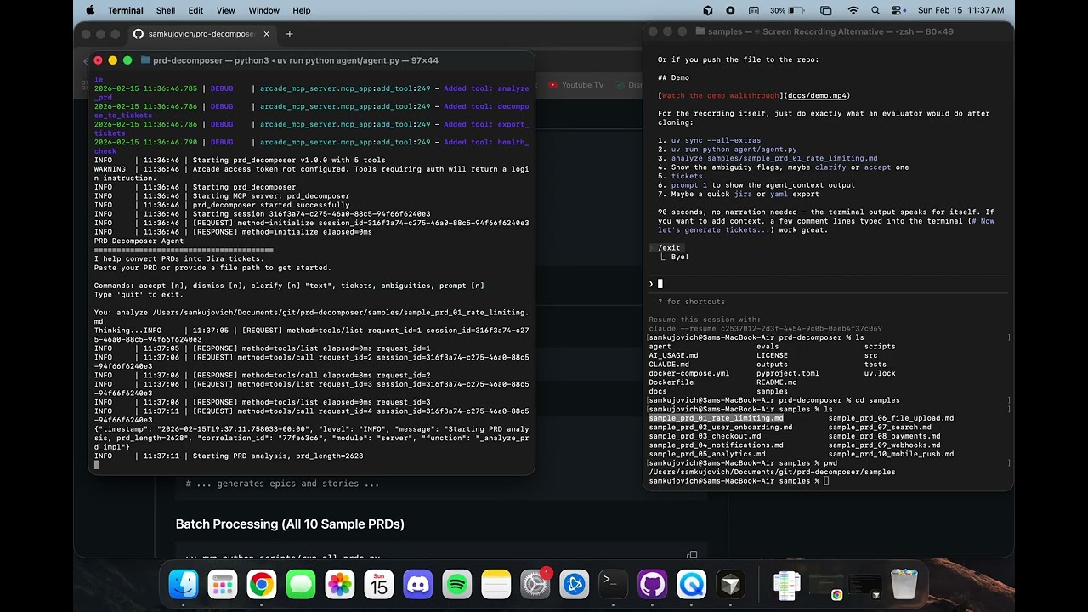Open Finder from the Dock

[184, 584]
